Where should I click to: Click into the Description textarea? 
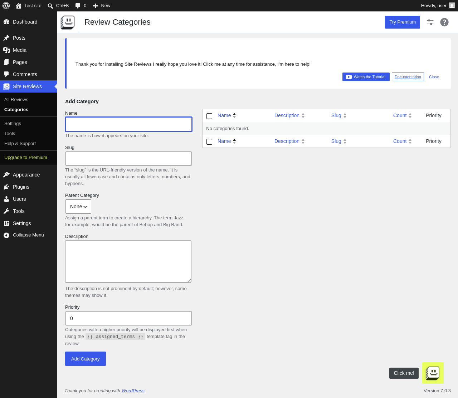[128, 262]
